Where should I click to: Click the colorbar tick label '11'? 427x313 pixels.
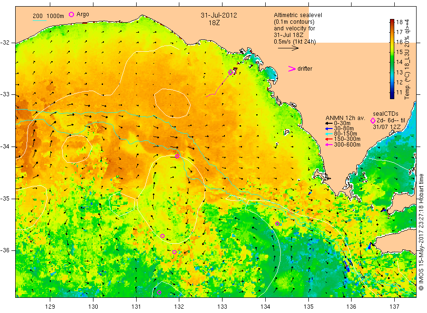point(399,92)
